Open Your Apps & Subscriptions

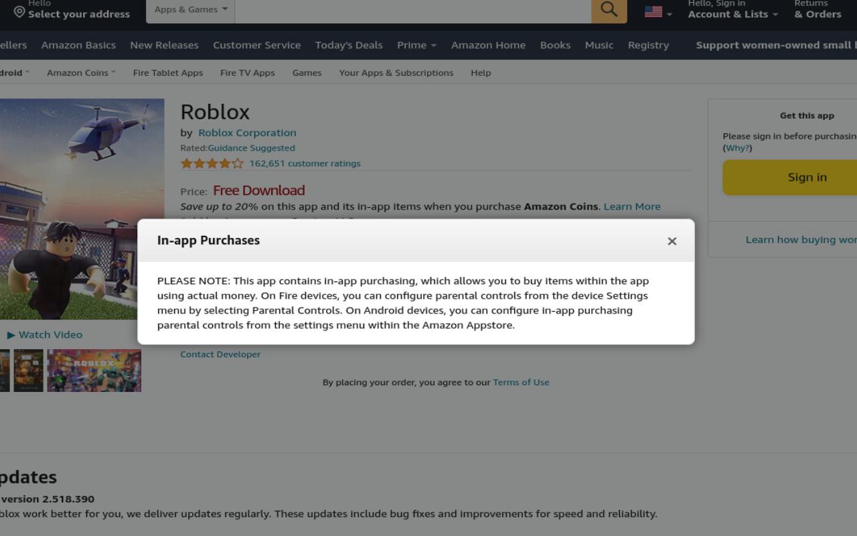click(x=396, y=72)
